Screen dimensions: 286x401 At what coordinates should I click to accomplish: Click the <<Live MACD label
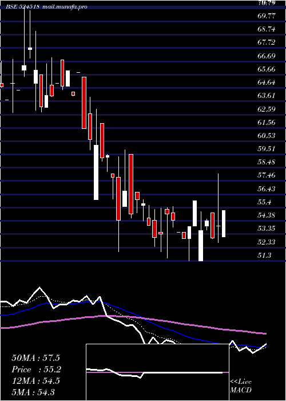coord(241,386)
